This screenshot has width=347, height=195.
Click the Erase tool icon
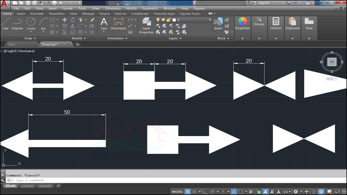92,20
